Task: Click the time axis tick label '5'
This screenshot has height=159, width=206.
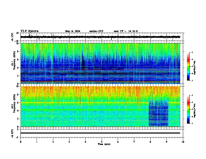Action: tap(102, 142)
